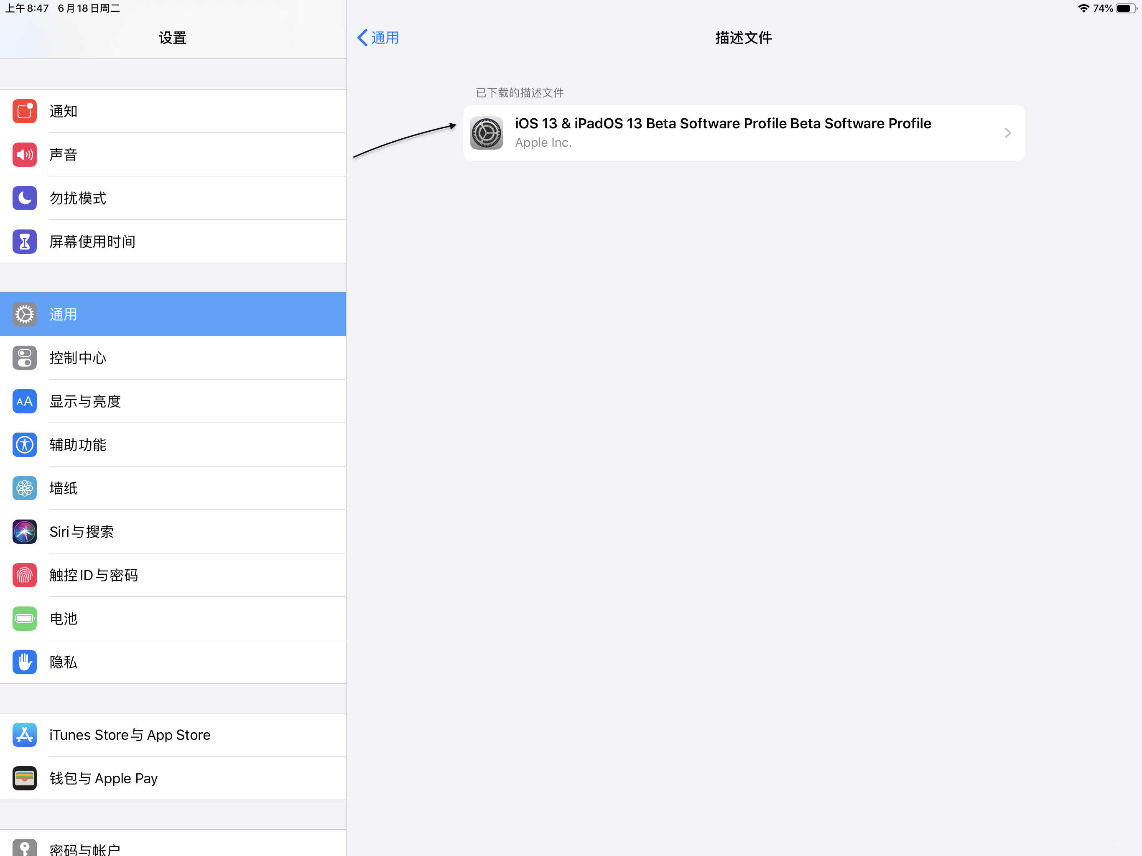The image size is (1142, 856).
Task: Tap the 触控ID与密码 fingerprint icon
Action: 24,575
